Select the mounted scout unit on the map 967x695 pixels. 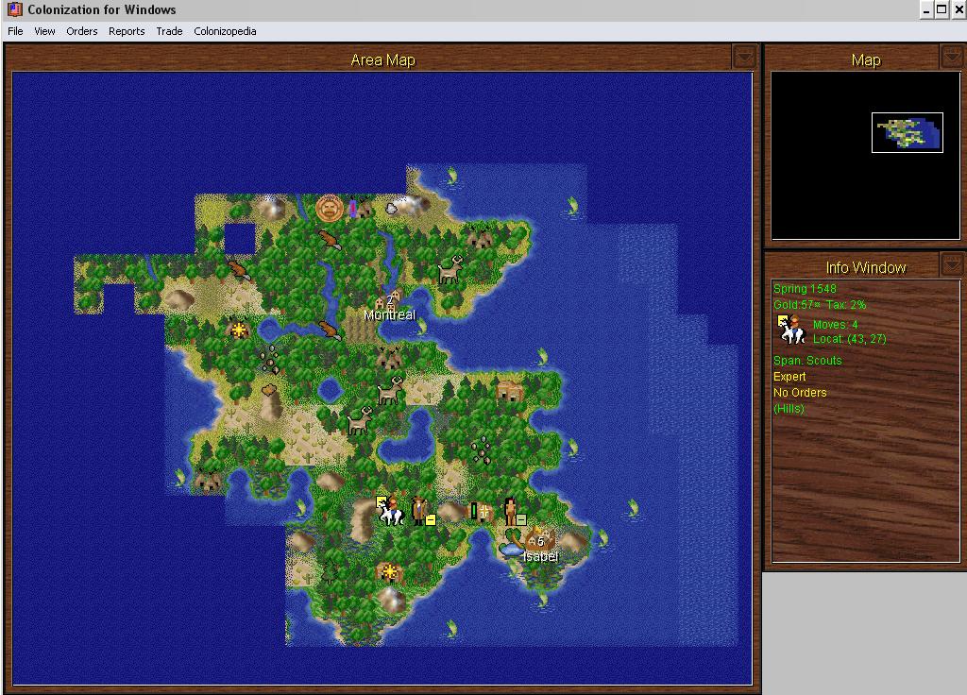pos(389,511)
